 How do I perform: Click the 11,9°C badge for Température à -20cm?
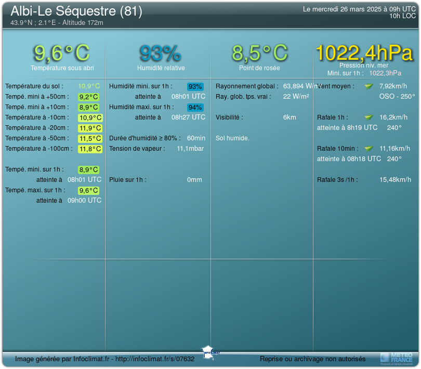(x=90, y=128)
